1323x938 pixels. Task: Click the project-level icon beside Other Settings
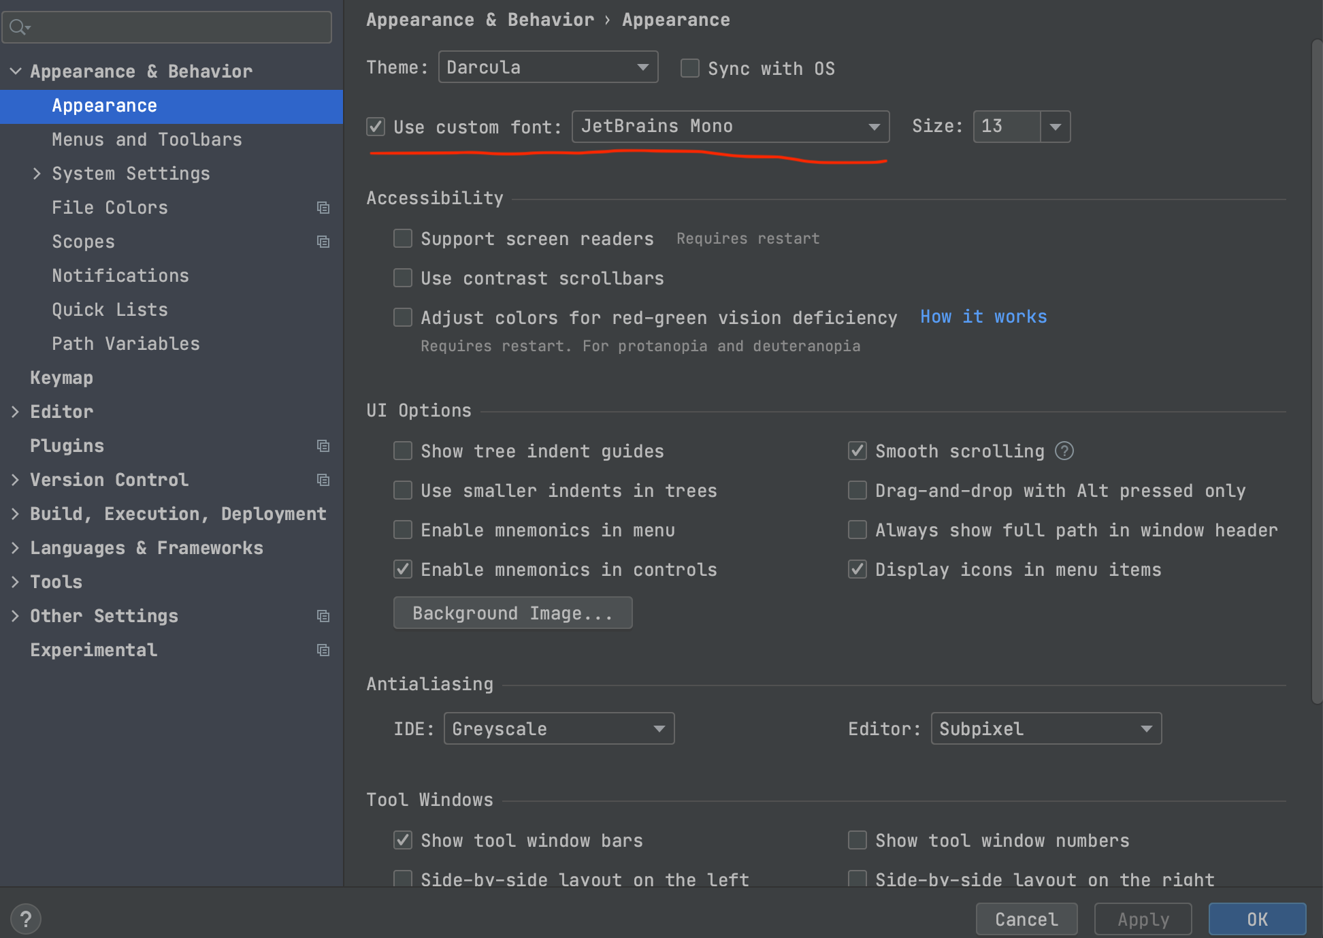pyautogui.click(x=323, y=616)
